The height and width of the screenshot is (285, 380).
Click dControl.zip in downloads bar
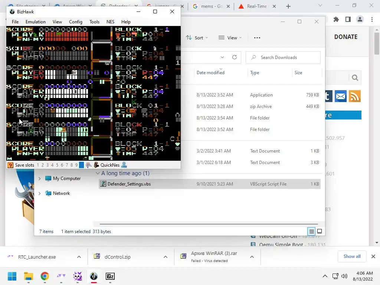tap(118, 257)
